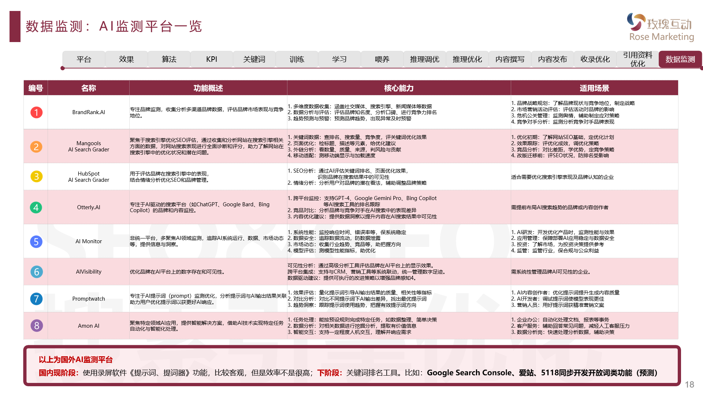The image size is (703, 395).
Task: Select the number 6 icon for AIVisibility
Action: coord(36,272)
